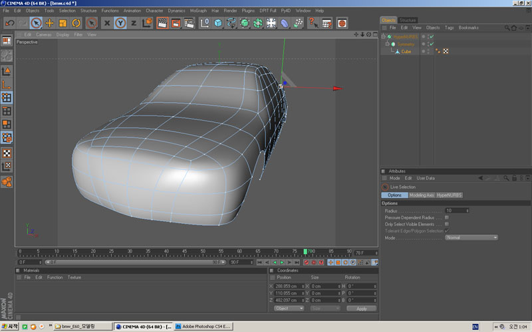The image size is (532, 332).
Task: Click the Undo arrow in the toolbar
Action: coord(9,23)
